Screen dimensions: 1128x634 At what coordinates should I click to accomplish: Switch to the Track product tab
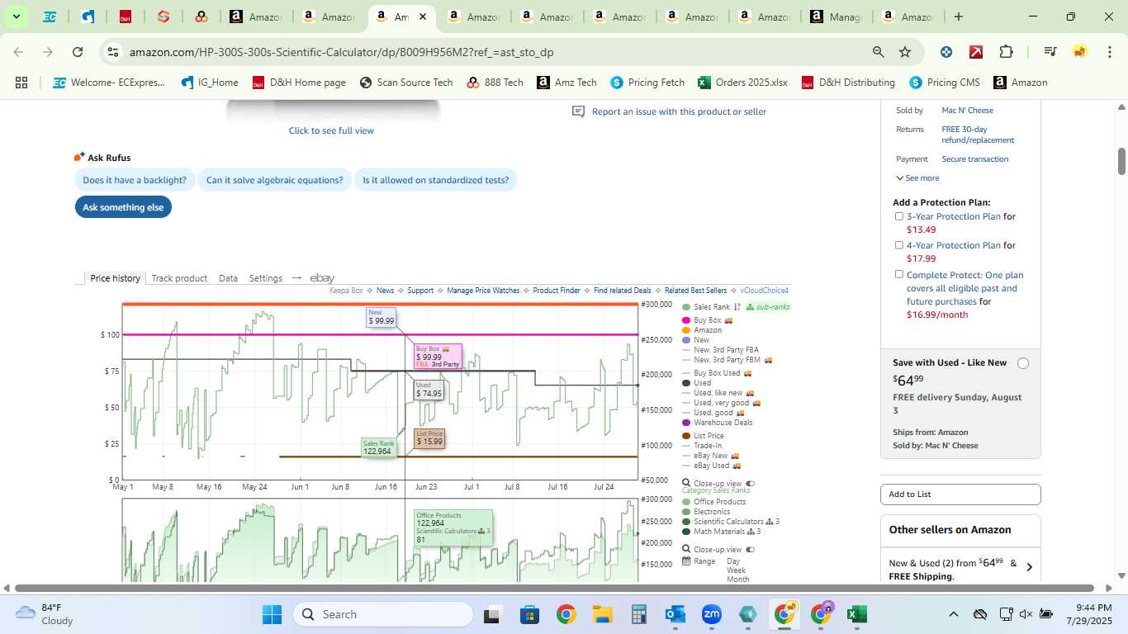179,278
